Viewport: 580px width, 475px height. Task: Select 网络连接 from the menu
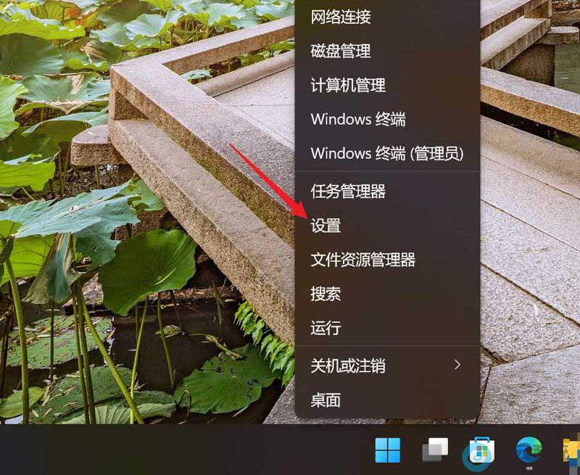340,17
